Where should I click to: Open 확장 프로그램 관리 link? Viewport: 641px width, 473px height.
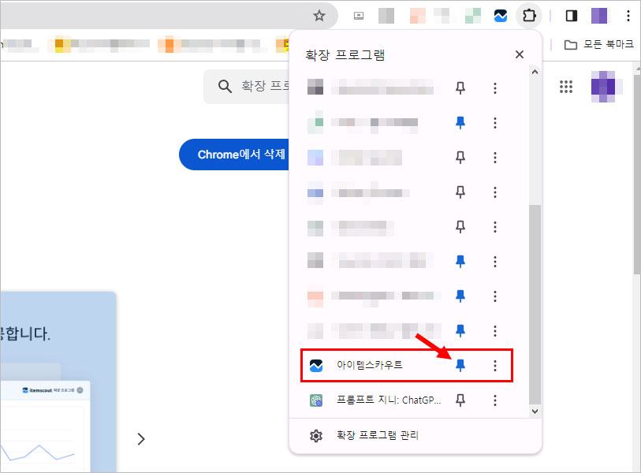point(377,435)
